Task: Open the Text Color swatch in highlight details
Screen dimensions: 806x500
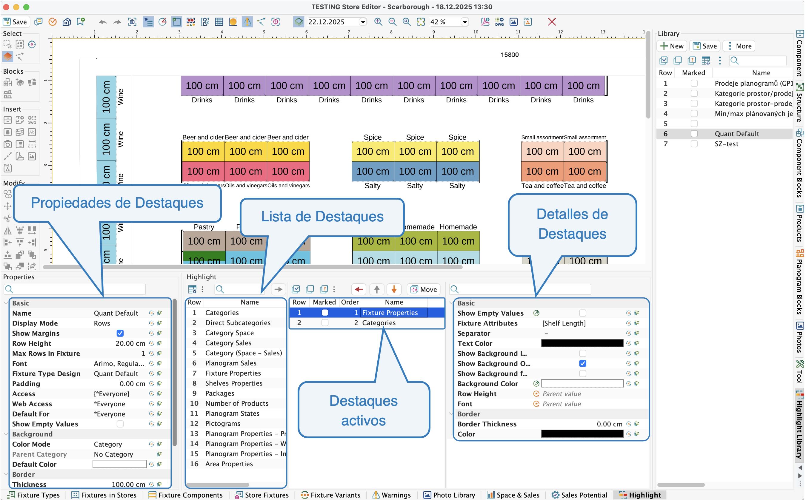Action: 582,343
